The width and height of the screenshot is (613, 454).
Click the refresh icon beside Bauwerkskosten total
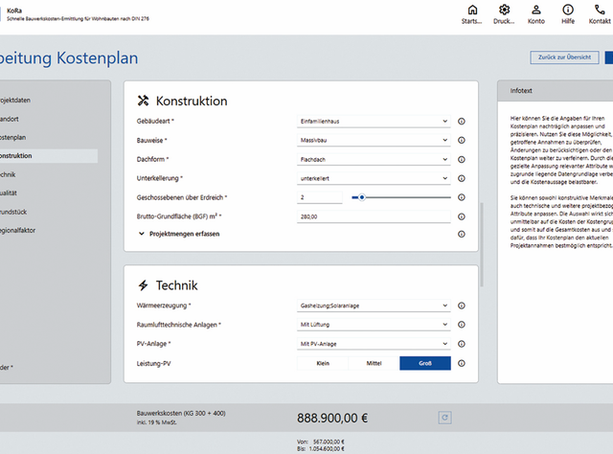[x=444, y=418]
